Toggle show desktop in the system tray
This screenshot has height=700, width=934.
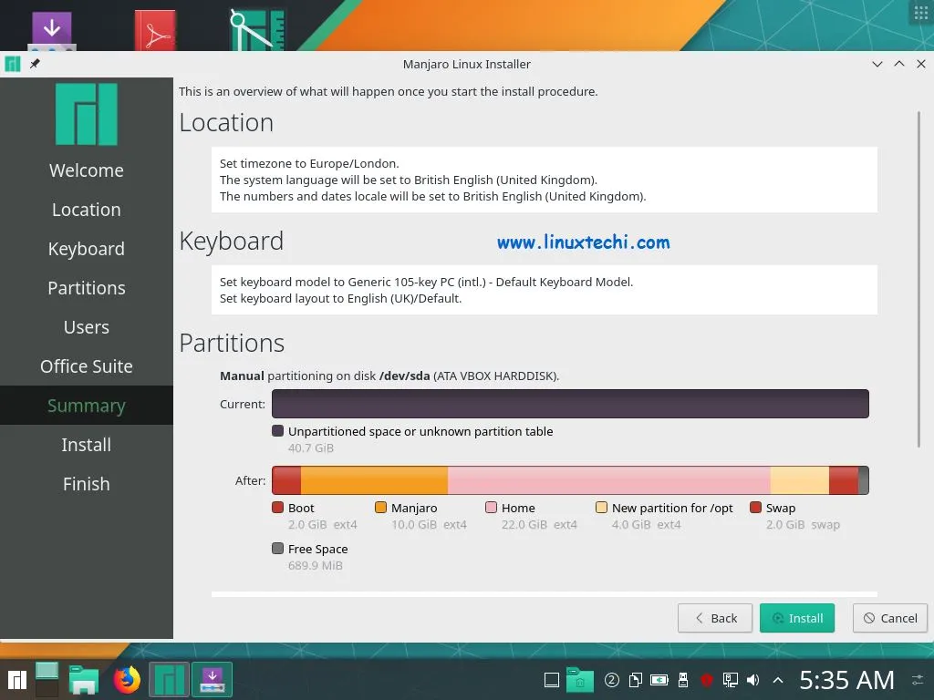click(552, 679)
